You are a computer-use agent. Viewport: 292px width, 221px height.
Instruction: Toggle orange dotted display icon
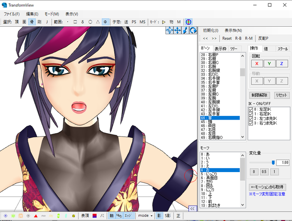[x=21, y=216]
